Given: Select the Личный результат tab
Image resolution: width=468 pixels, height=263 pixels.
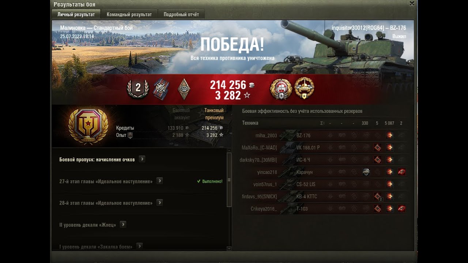Looking at the screenshot, I should point(76,14).
